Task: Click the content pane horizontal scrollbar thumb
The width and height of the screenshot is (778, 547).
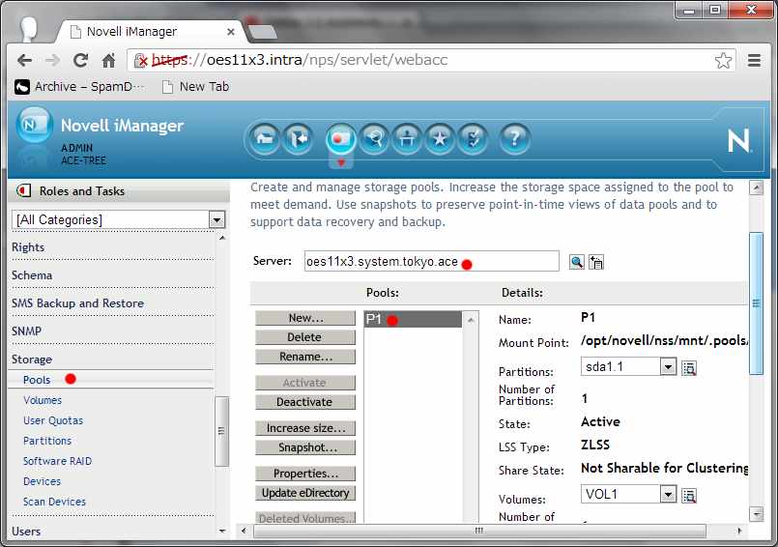Action: coord(479,531)
